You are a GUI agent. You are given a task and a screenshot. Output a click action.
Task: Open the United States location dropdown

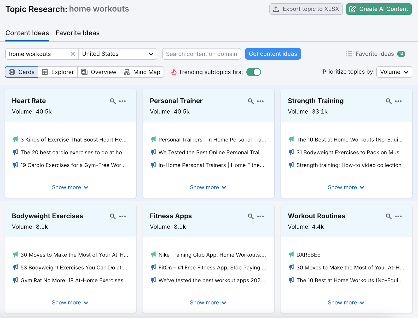coord(118,54)
